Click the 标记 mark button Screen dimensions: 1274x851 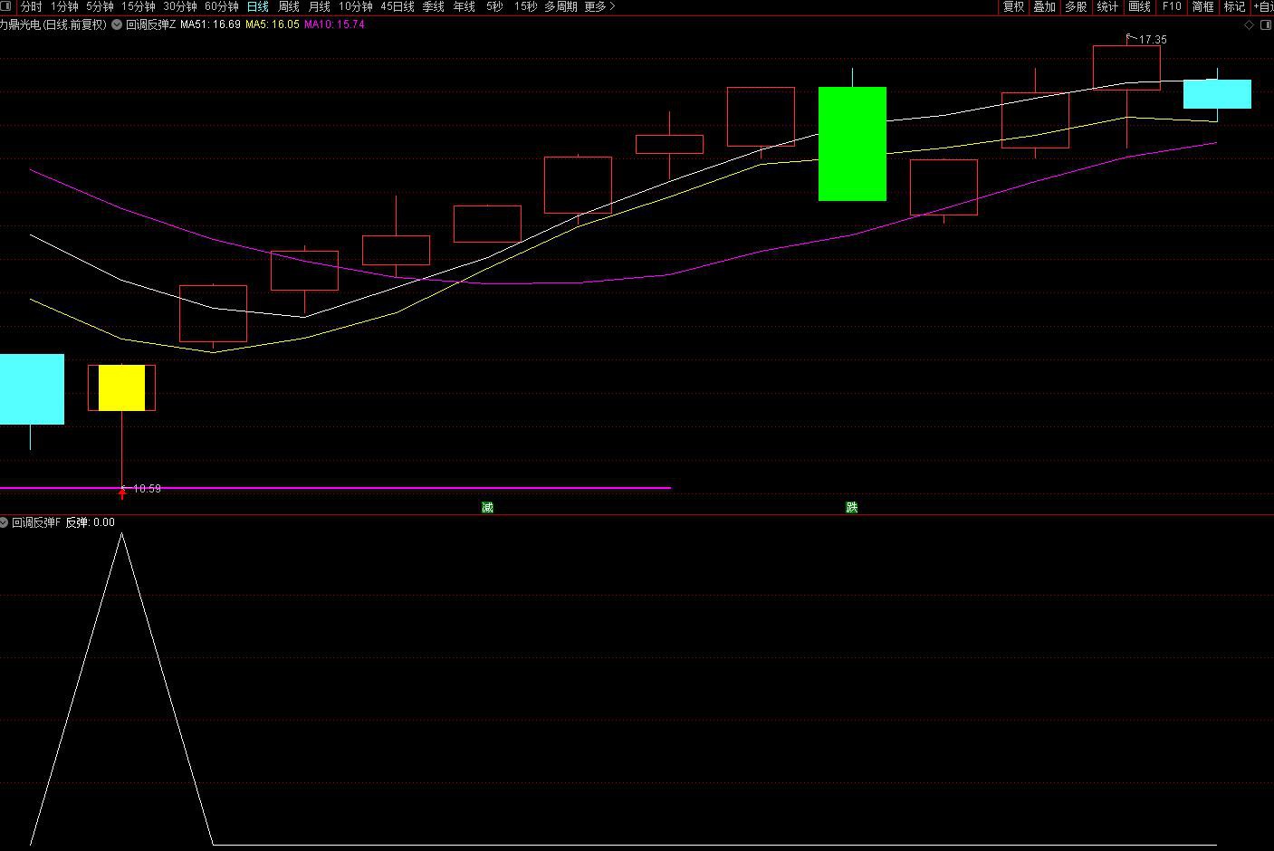[1234, 6]
